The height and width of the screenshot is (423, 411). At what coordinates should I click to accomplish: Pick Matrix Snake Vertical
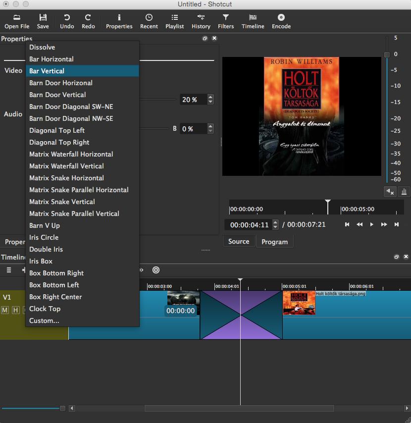83,202
